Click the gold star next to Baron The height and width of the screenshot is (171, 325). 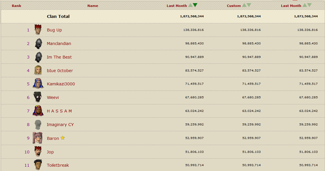[x=63, y=138]
